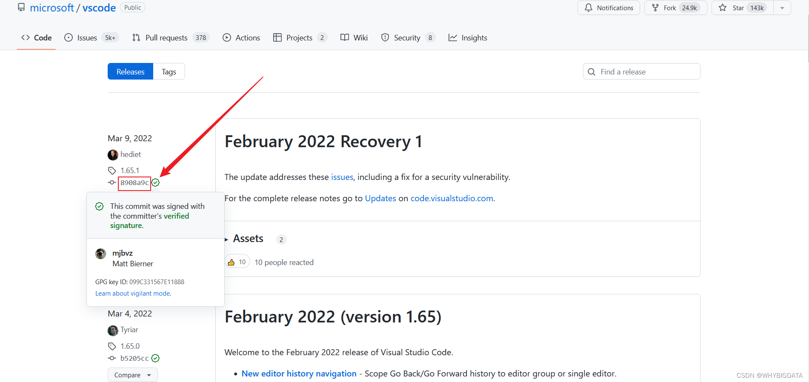Open the Updates link
The width and height of the screenshot is (809, 382).
pyautogui.click(x=380, y=198)
